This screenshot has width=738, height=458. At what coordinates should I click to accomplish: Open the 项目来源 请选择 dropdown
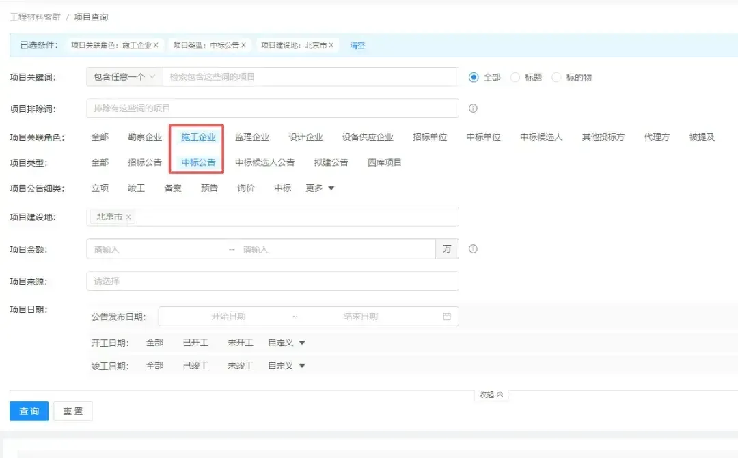click(x=273, y=281)
